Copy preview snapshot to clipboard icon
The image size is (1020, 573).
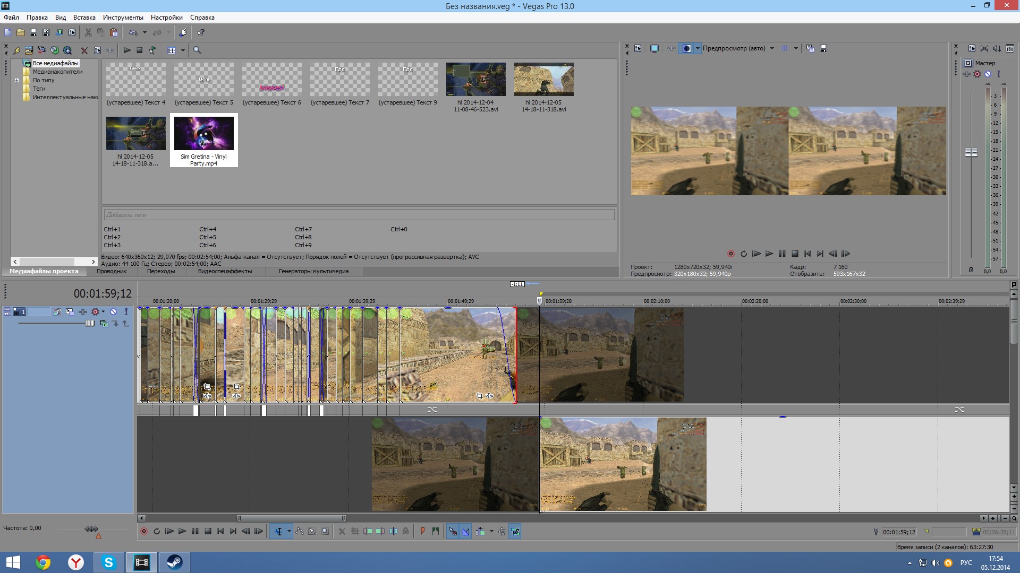810,48
